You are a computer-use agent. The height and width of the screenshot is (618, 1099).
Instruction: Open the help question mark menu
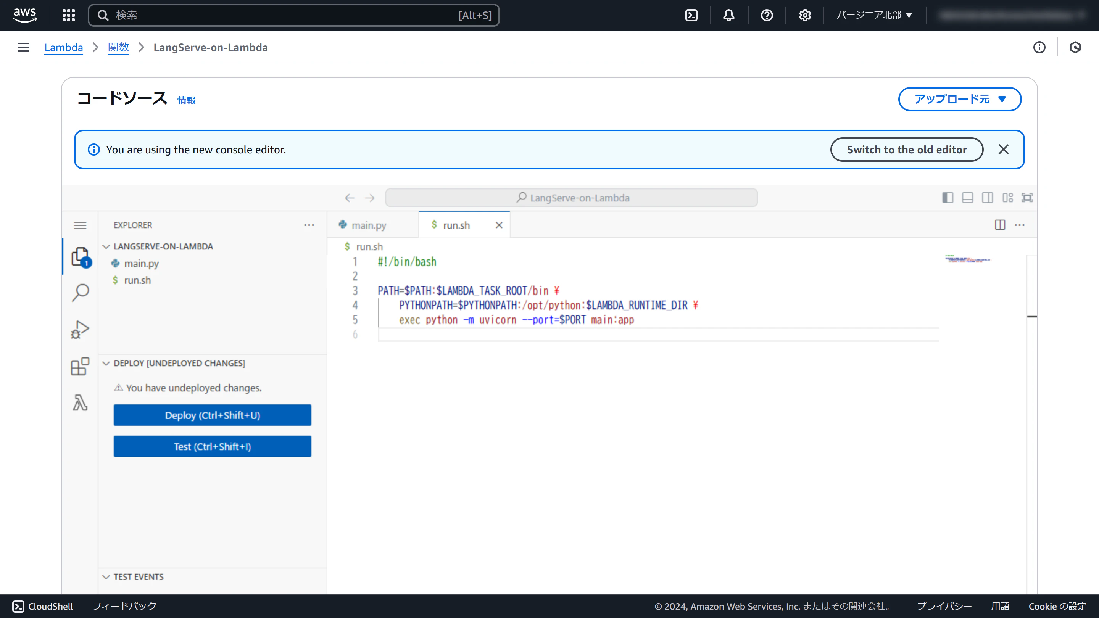[x=767, y=15]
